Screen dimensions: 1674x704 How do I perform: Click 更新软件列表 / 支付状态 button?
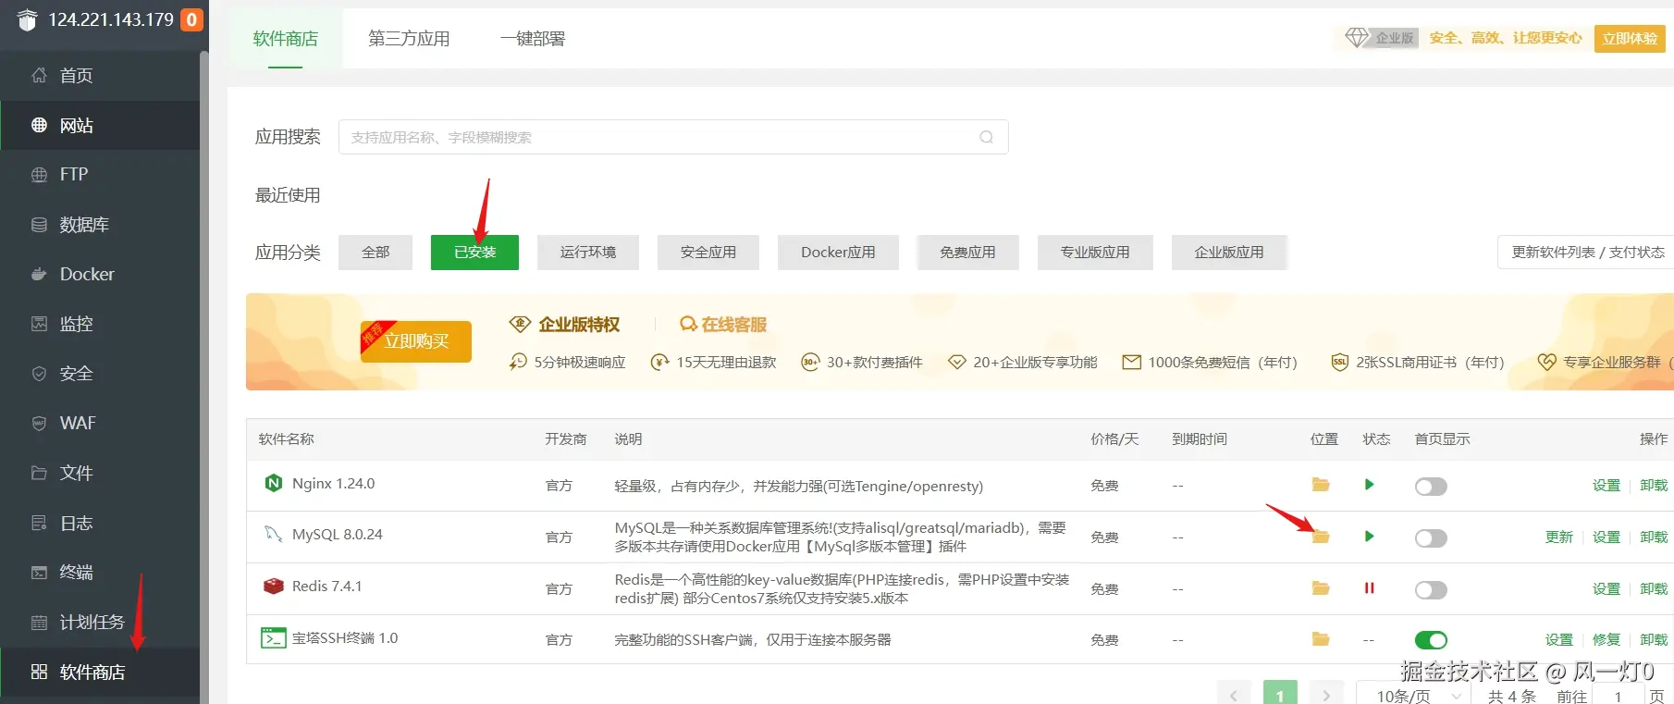point(1587,253)
